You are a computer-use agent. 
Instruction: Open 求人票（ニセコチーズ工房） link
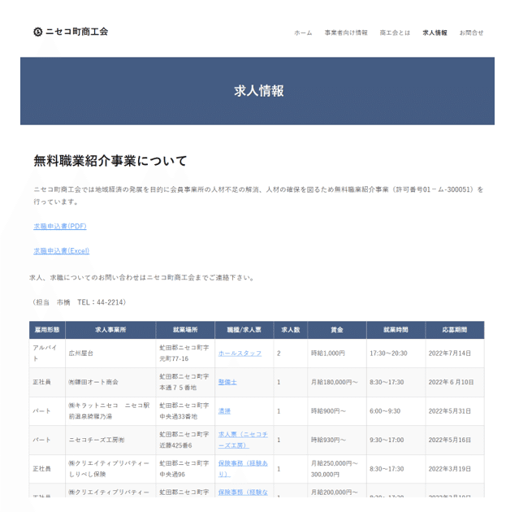tap(243, 440)
